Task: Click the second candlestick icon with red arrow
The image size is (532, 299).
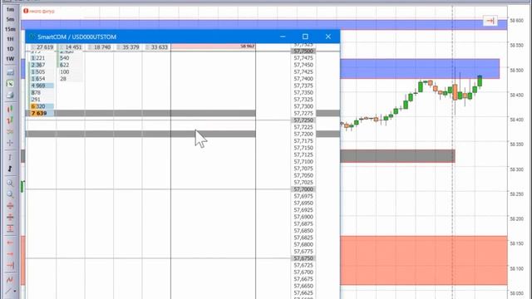Action: 10,120
